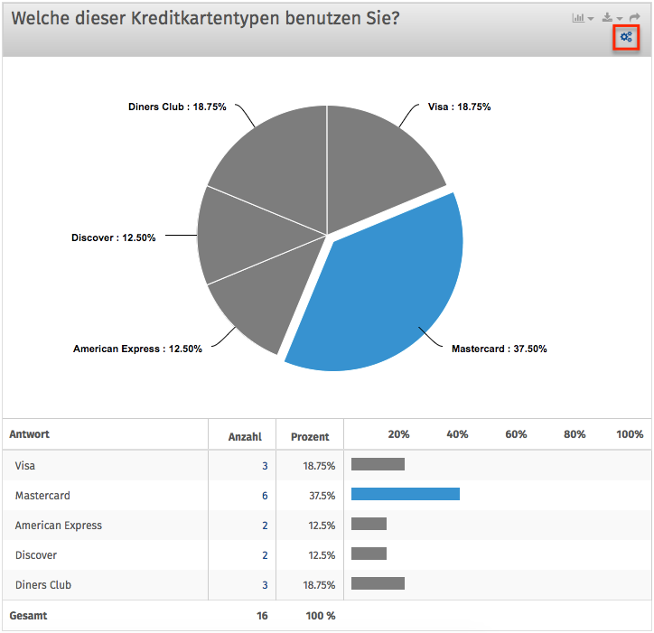Expand the download dropdown arrow

[x=620, y=19]
